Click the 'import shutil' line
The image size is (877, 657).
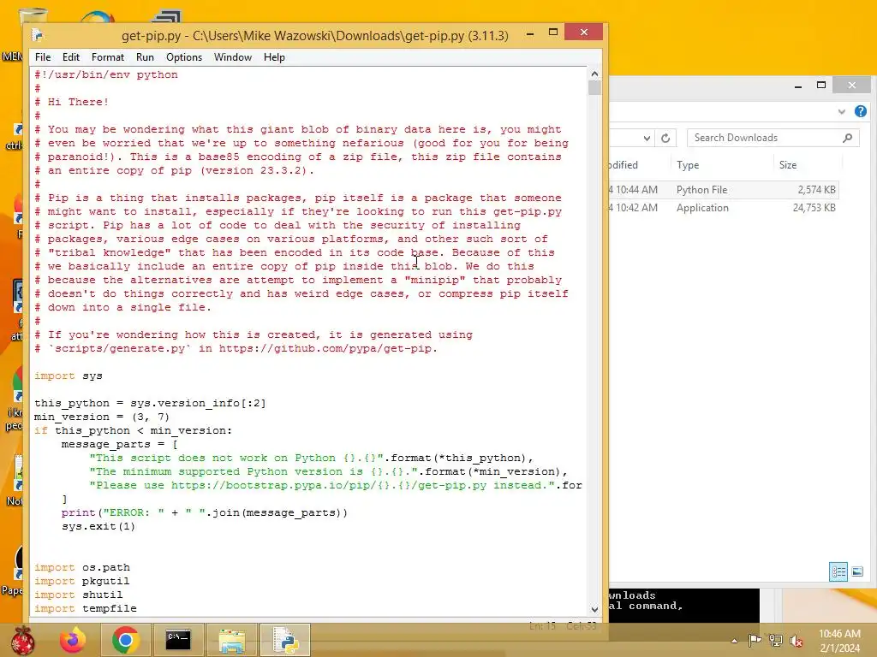click(78, 595)
